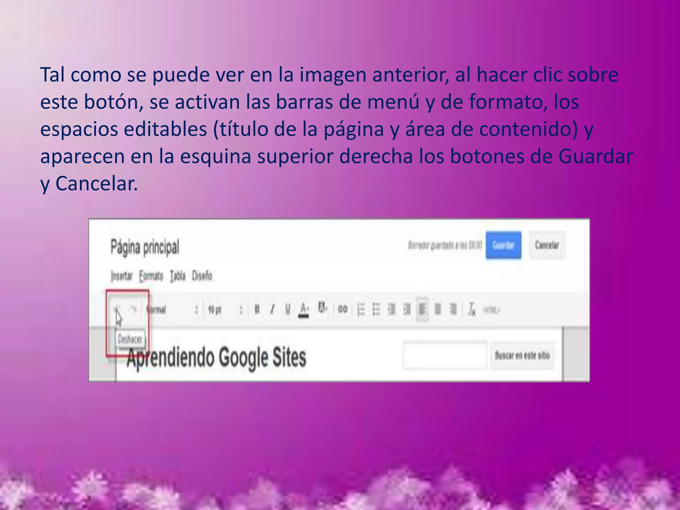
Task: Insert a numbered list
Action: click(x=361, y=309)
